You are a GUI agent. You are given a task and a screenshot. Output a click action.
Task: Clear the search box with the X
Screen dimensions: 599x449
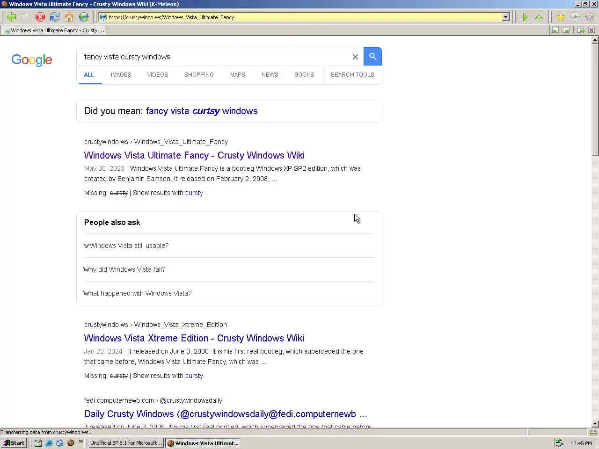click(355, 57)
